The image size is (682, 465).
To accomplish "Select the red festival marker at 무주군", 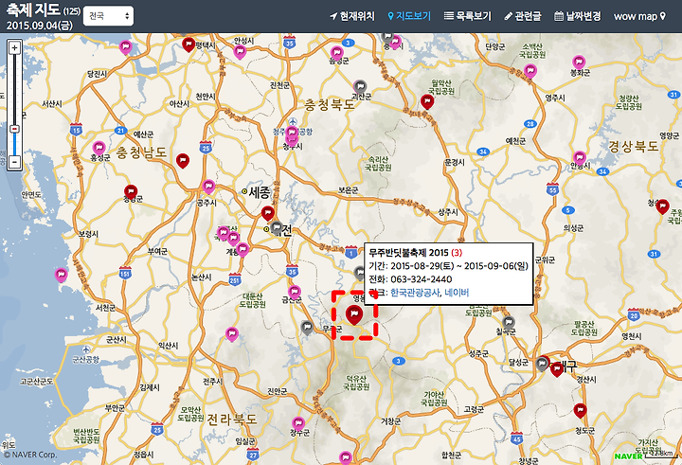I will pyautogui.click(x=354, y=314).
